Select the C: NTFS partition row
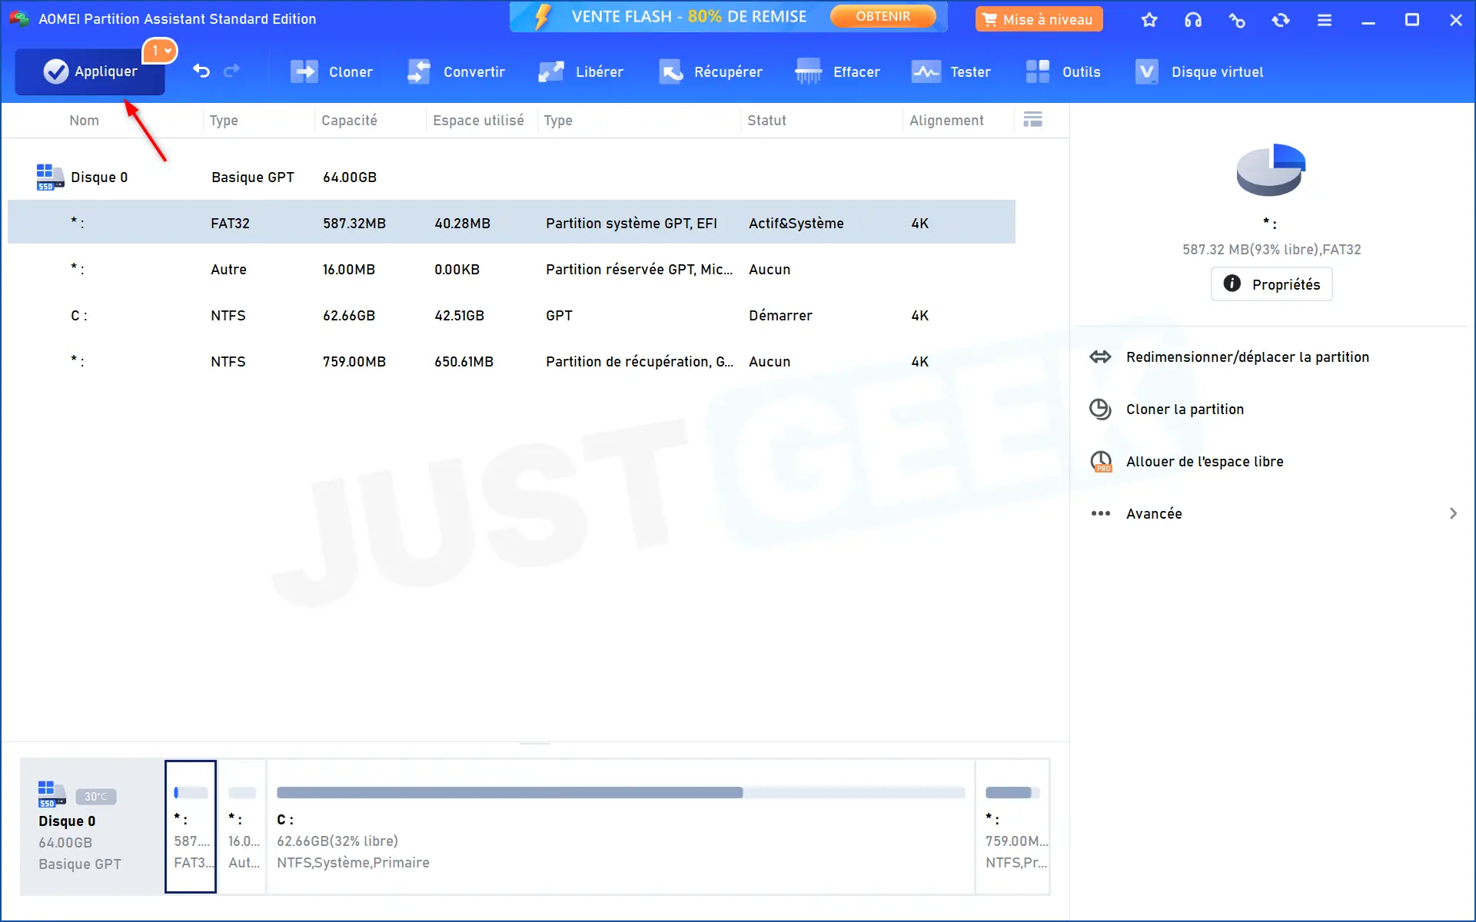Viewport: 1476px width, 922px height. (511, 315)
